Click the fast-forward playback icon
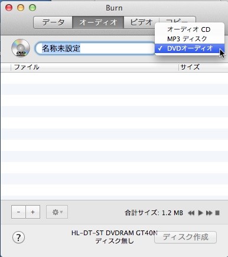Screen dimensions: 228x257 click(x=209, y=213)
